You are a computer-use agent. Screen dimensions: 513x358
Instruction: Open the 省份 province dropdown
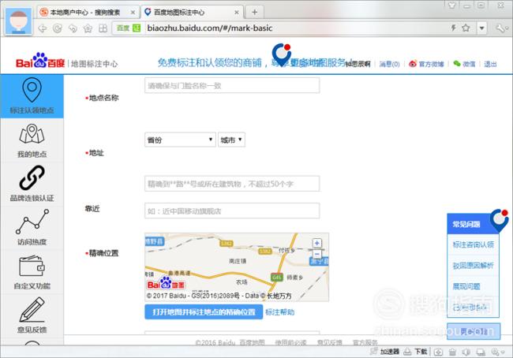click(x=180, y=140)
